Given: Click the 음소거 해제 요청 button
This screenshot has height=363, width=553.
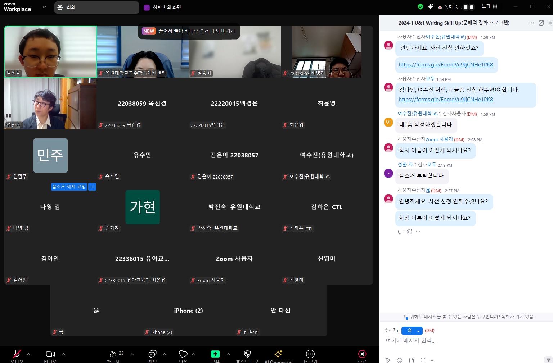Looking at the screenshot, I should 69,187.
